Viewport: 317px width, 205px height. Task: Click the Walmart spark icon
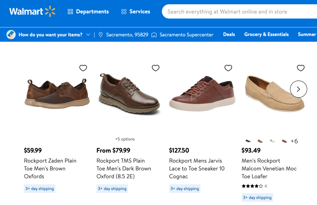point(50,11)
